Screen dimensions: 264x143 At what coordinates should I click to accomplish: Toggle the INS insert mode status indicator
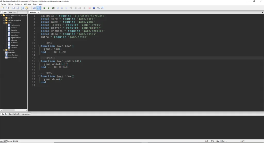click(x=207, y=141)
